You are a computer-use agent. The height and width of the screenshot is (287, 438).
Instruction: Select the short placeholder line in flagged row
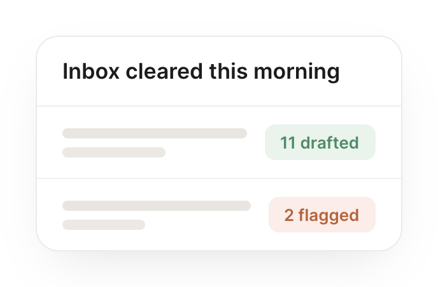point(104,225)
